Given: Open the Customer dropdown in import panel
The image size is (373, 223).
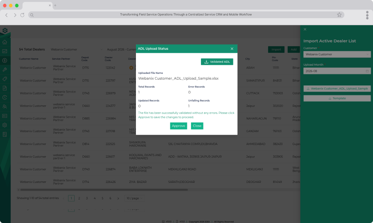Looking at the screenshot, I should (x=337, y=54).
